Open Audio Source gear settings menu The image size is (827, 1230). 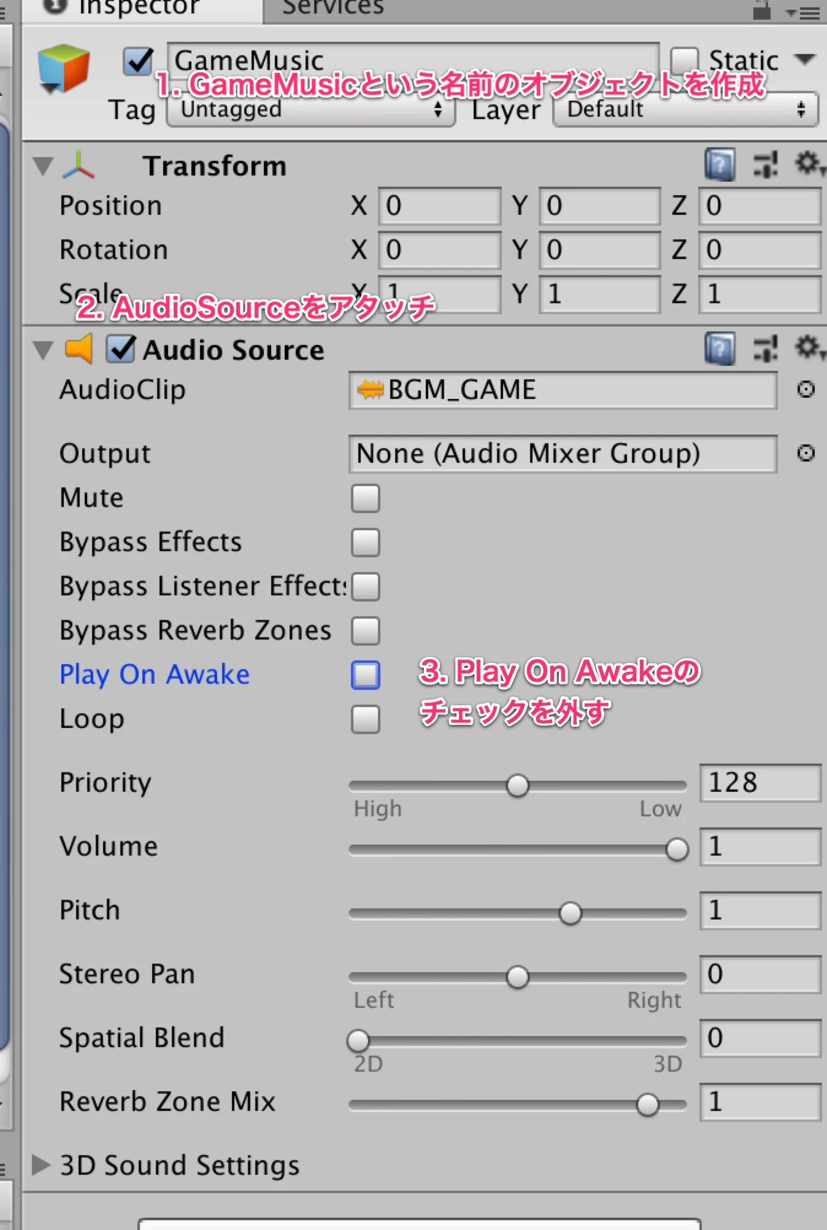[809, 348]
